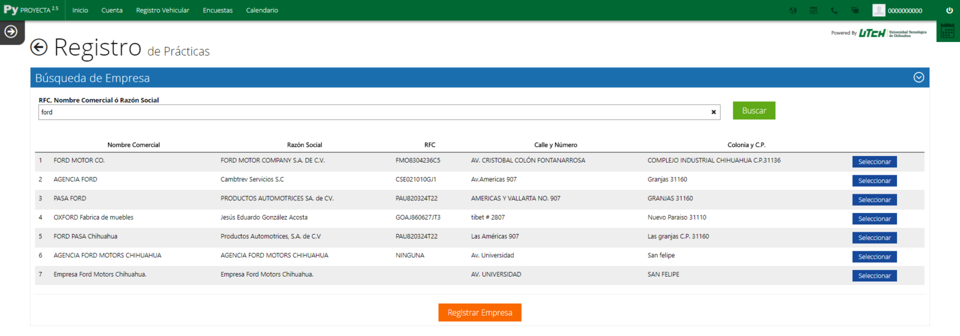Image resolution: width=960 pixels, height=336 pixels.
Task: Open the Cuenta menu
Action: (x=112, y=10)
